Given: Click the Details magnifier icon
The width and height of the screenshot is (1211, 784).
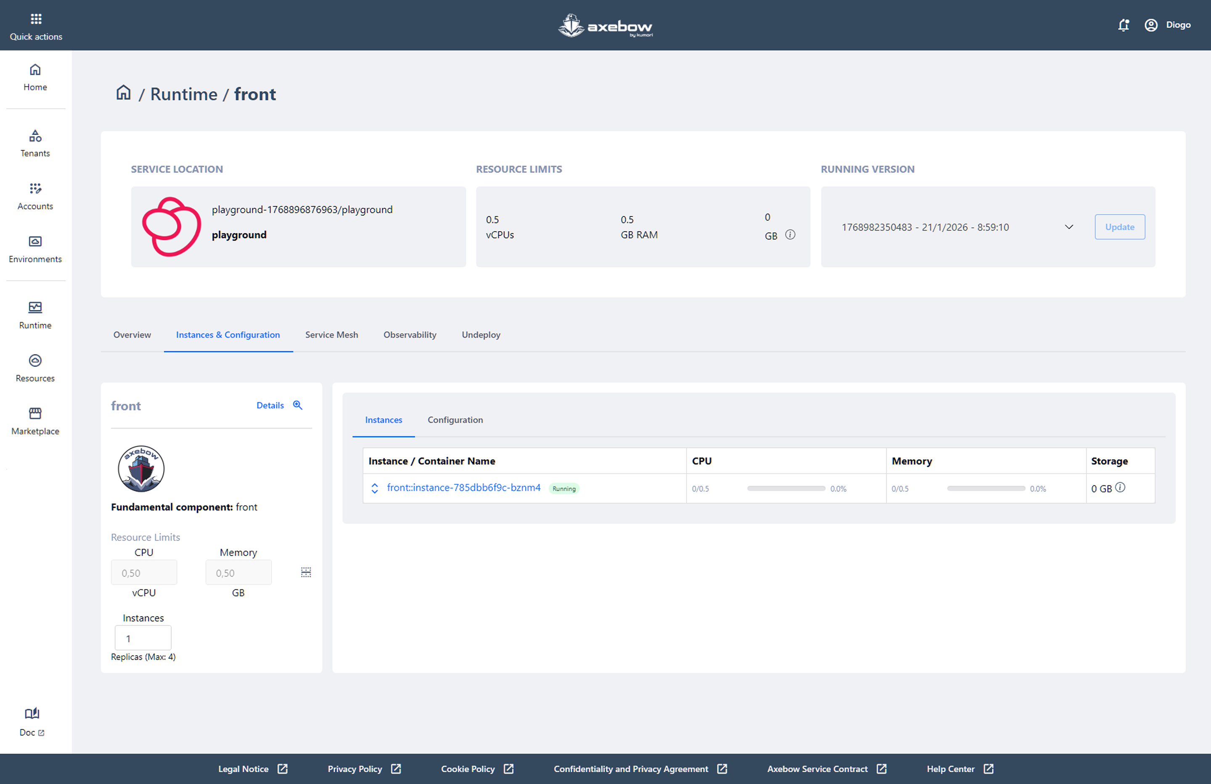Looking at the screenshot, I should click(298, 405).
